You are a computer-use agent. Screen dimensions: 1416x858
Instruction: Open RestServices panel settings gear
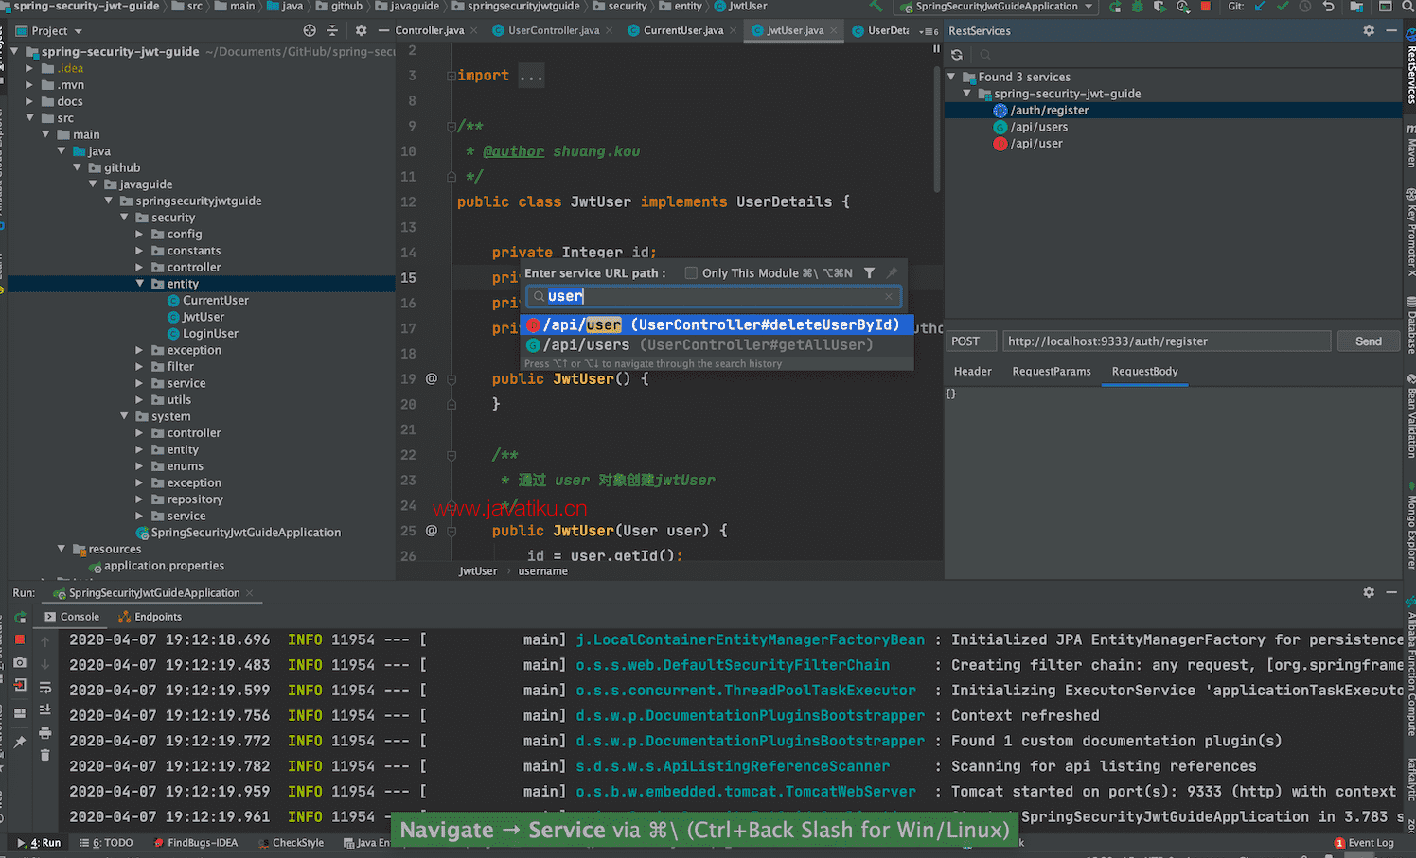(1369, 30)
